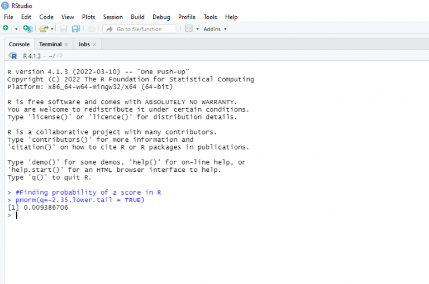
Task: Expand the recent files dropdown arrow
Action: (53, 29)
